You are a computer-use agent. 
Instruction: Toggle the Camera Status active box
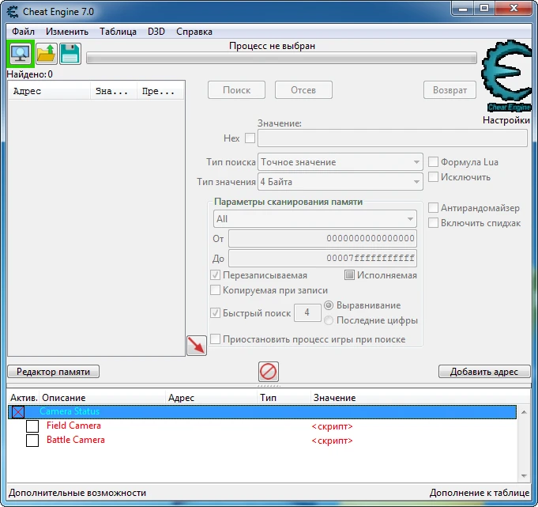[x=18, y=412]
